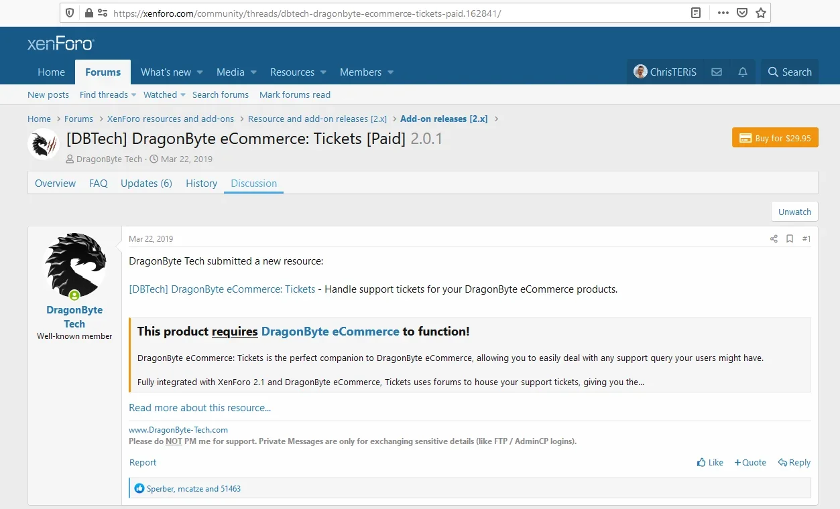This screenshot has height=509, width=840.
Task: Open the ChrisTERiS account menu
Action: click(666, 72)
